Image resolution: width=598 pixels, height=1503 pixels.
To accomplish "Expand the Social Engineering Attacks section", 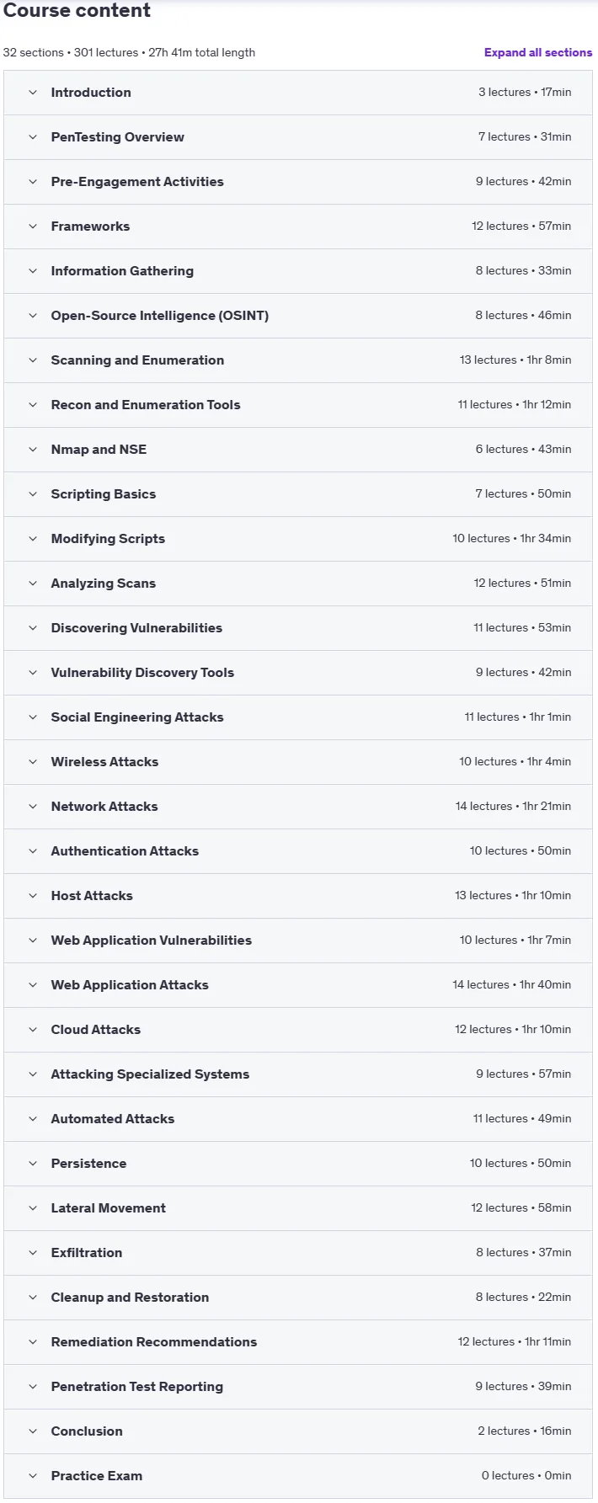I will click(x=298, y=717).
